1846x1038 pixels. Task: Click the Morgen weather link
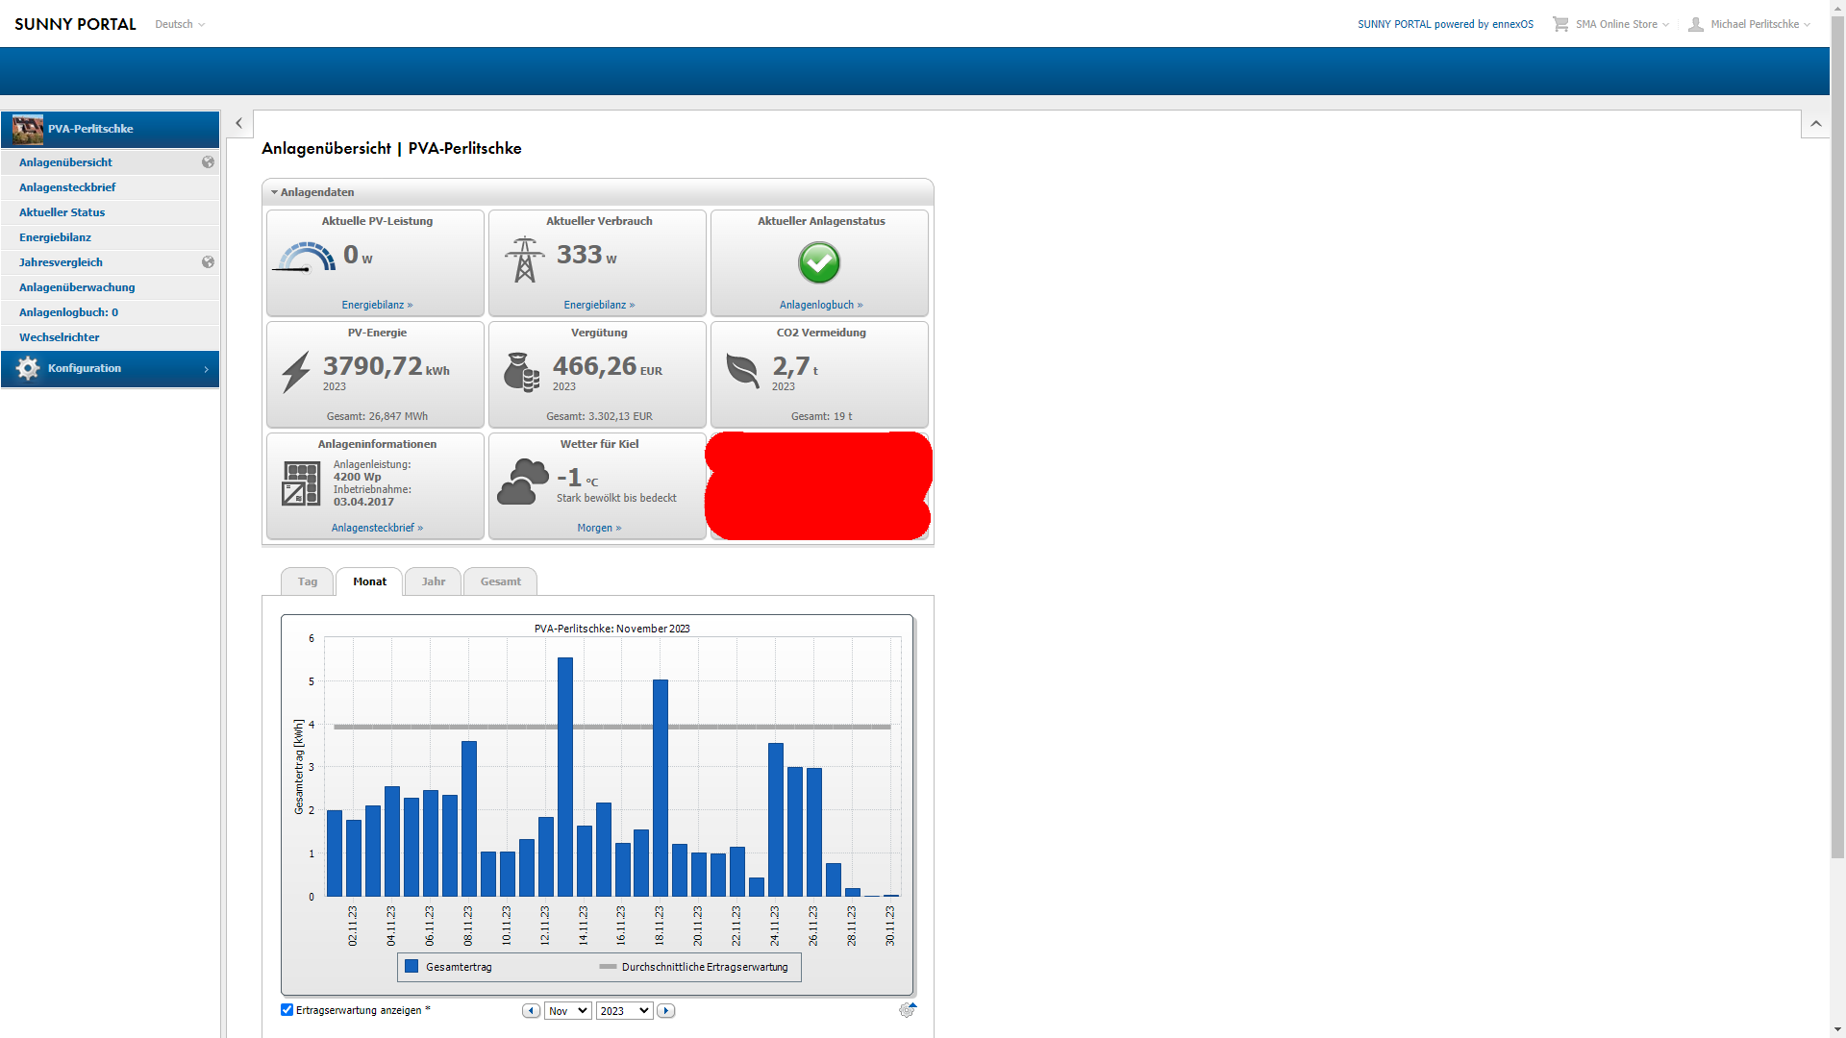pyautogui.click(x=599, y=528)
